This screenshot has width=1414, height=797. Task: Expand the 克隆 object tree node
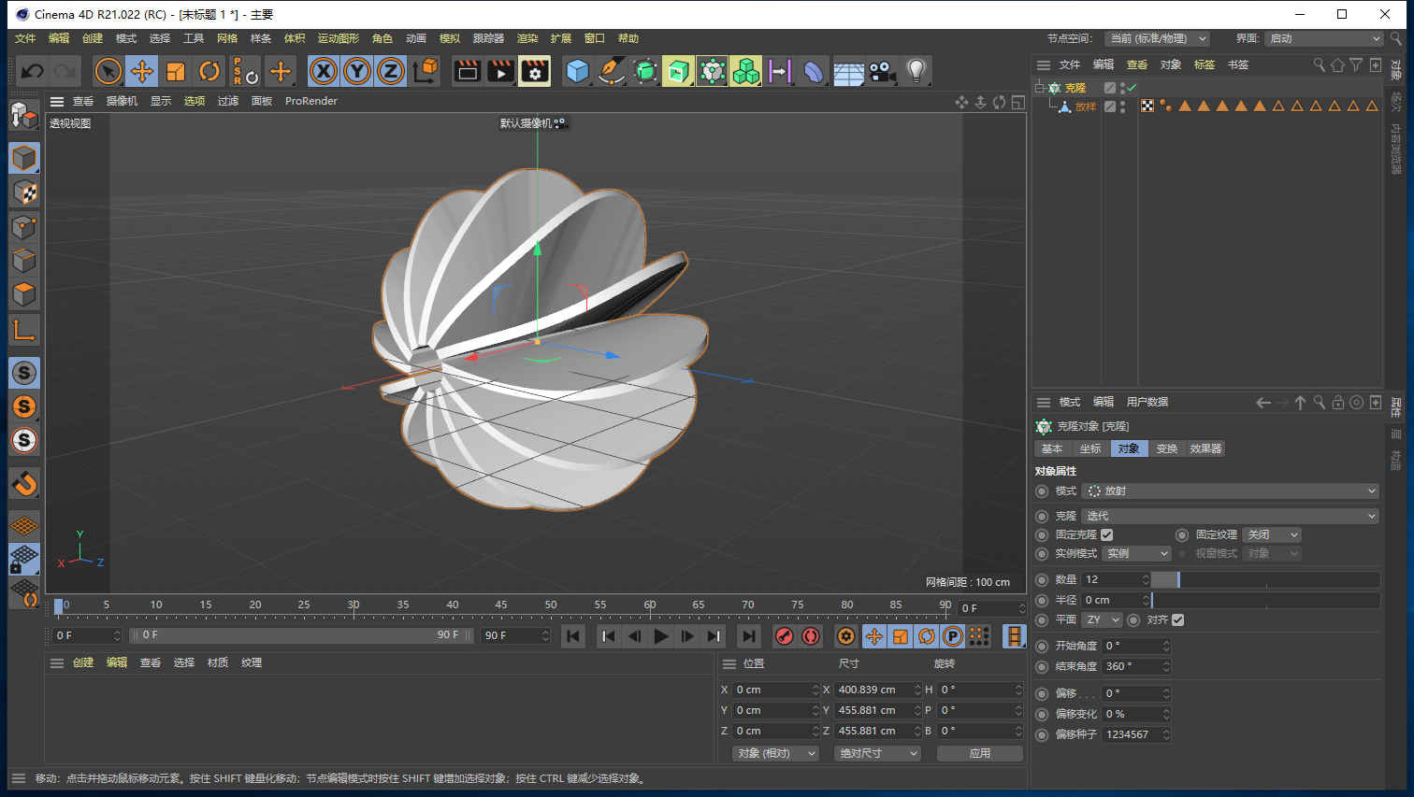(x=1039, y=88)
